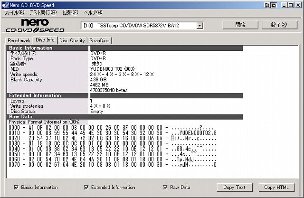Click the first small title bar extra icon
Image resolution: width=304 pixels, height=198 pixels.
(267, 5)
